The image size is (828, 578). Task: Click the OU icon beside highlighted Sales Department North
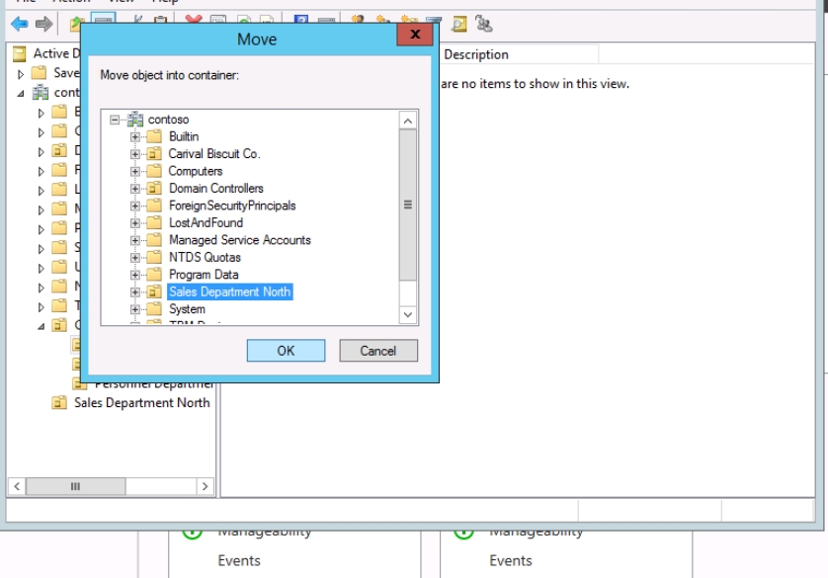click(154, 291)
